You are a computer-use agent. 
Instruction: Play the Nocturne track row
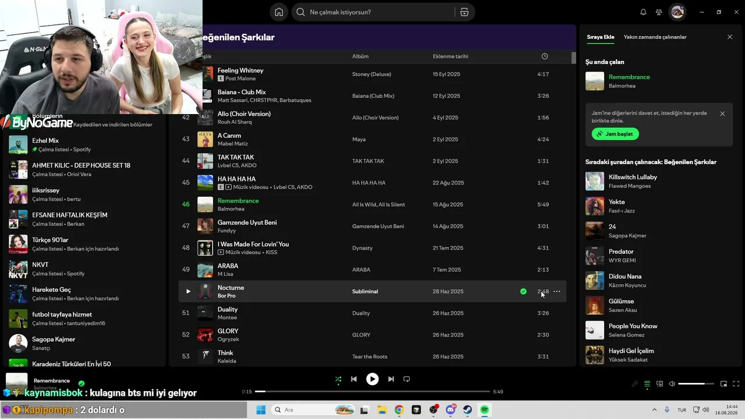point(188,292)
